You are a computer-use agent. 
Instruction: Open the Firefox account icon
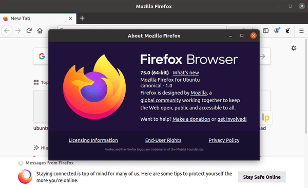[x=277, y=31]
